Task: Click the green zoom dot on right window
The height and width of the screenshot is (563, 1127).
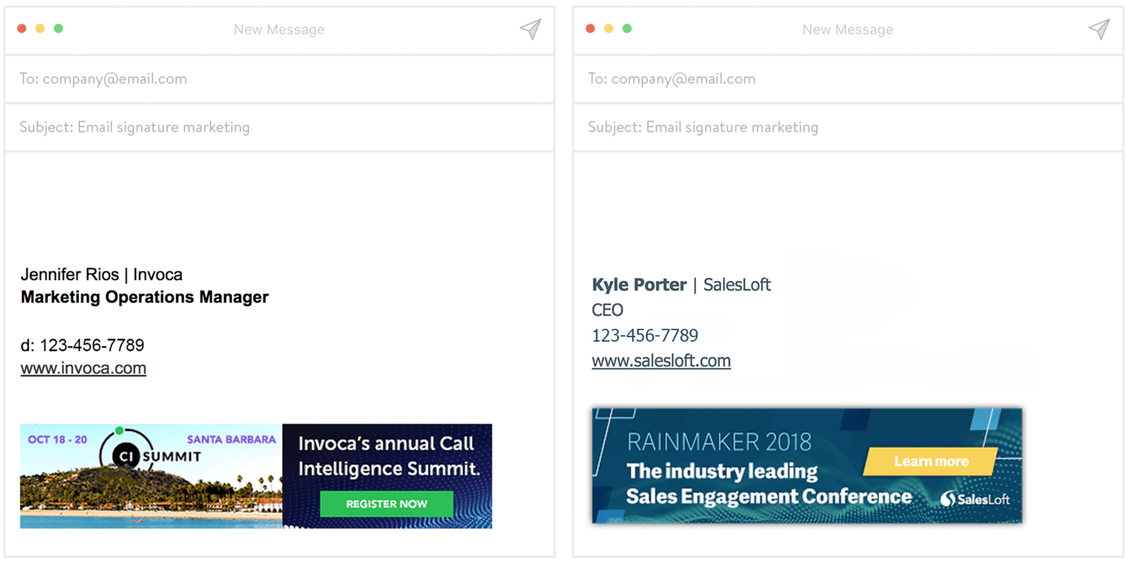Action: [627, 28]
